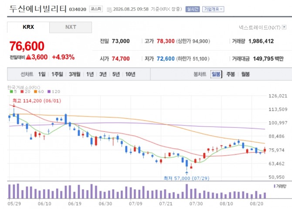Click the red up-triangle change indicator
The height and width of the screenshot is (209, 292).
coord(28,57)
